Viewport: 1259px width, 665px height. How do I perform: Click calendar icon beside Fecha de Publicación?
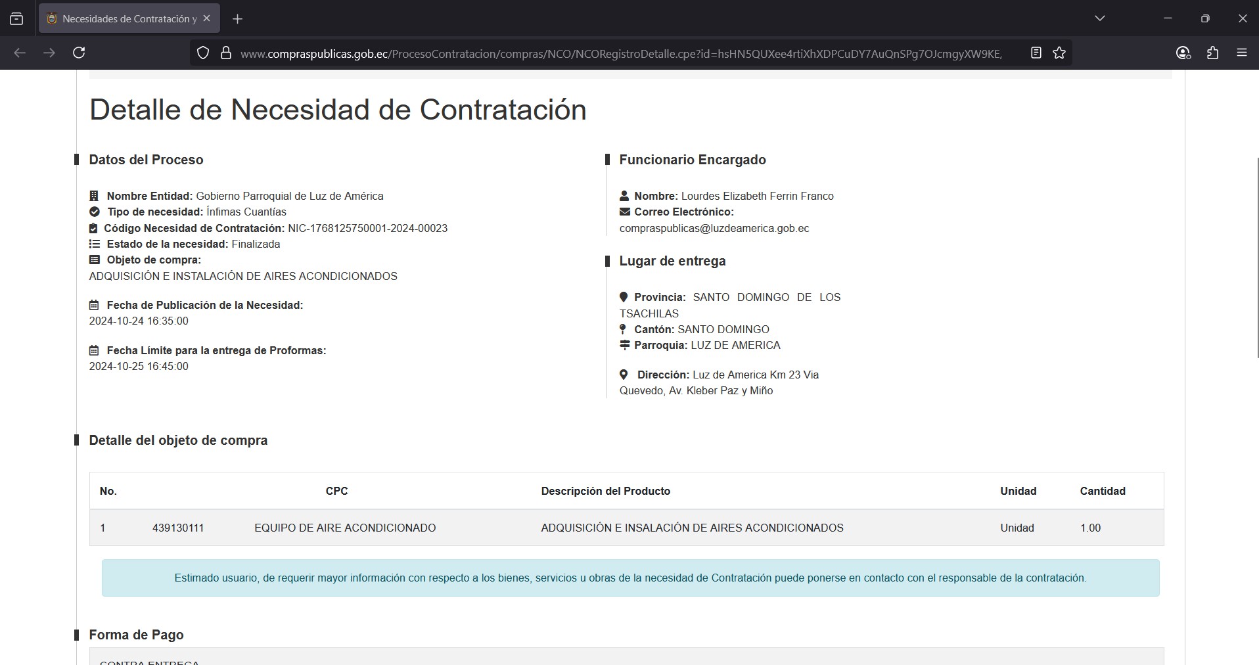(94, 305)
